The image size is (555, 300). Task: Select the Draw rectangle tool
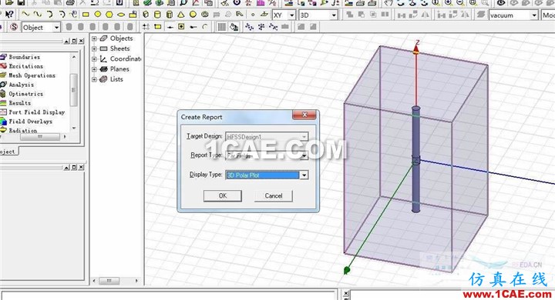pos(86,15)
